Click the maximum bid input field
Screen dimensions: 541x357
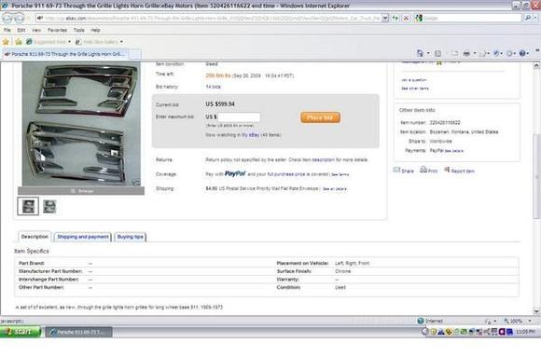pos(239,117)
